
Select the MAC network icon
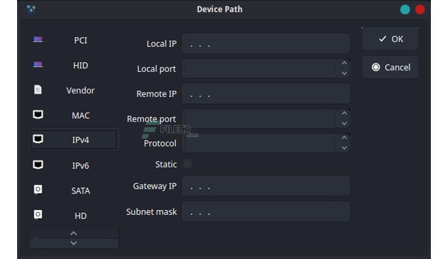38,115
